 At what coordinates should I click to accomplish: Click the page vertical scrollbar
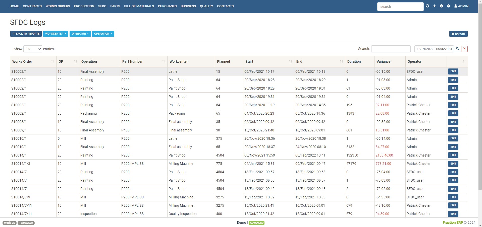click(480, 100)
